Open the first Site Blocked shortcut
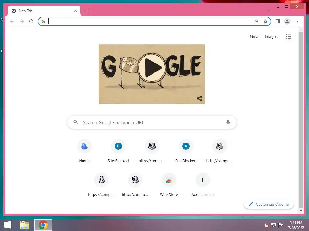This screenshot has height=231, width=309. [118, 151]
